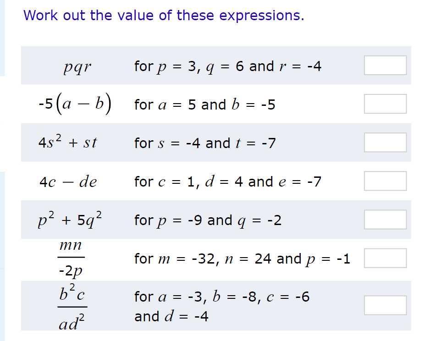Viewport: 436px width, 341px height.
Task: Click the answer field for mn over -2p
Action: tap(385, 258)
